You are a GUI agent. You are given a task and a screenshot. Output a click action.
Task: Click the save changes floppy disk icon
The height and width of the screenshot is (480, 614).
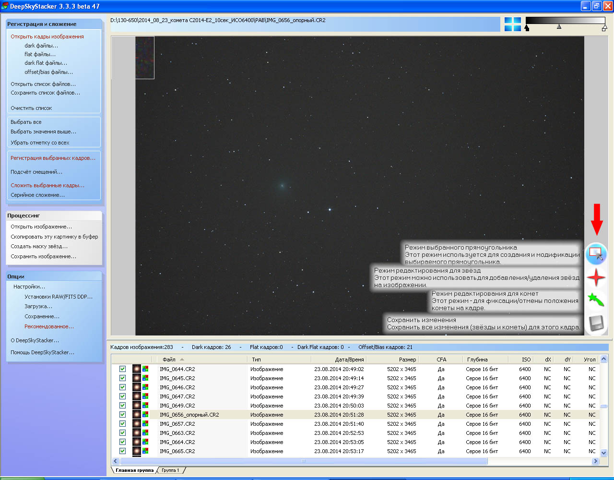pos(596,323)
